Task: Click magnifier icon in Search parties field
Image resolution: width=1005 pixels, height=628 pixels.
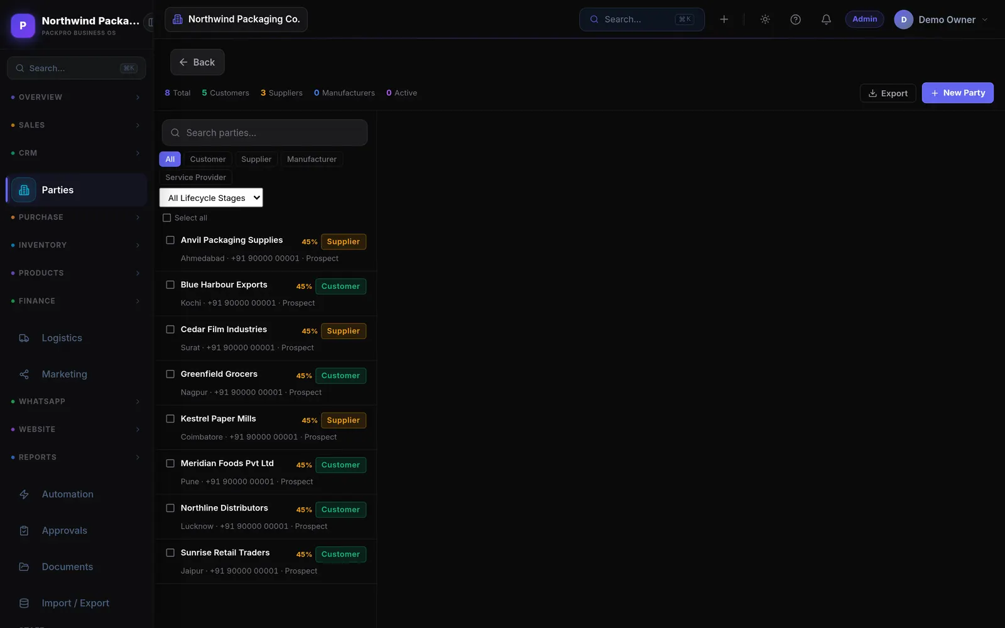Action: pyautogui.click(x=175, y=133)
